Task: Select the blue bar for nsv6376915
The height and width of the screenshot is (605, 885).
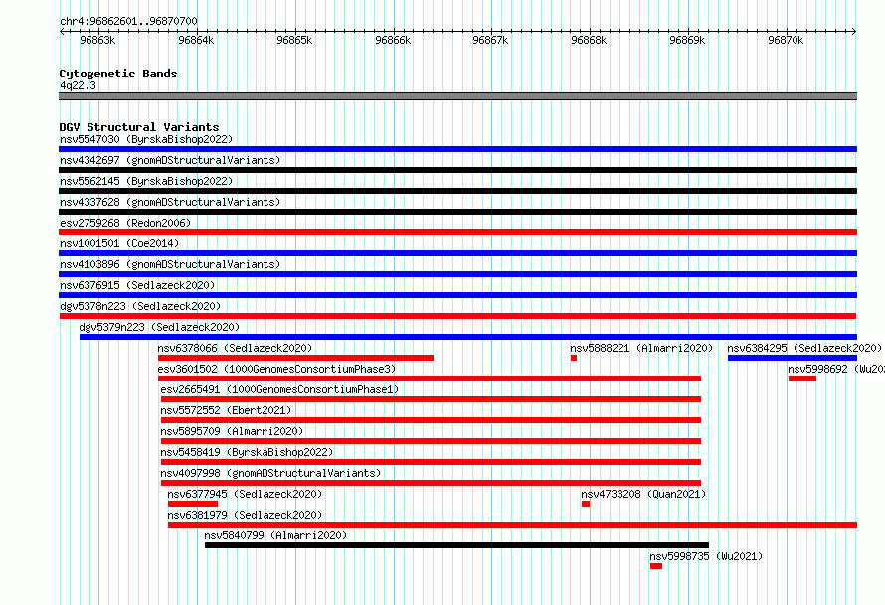Action: [457, 295]
